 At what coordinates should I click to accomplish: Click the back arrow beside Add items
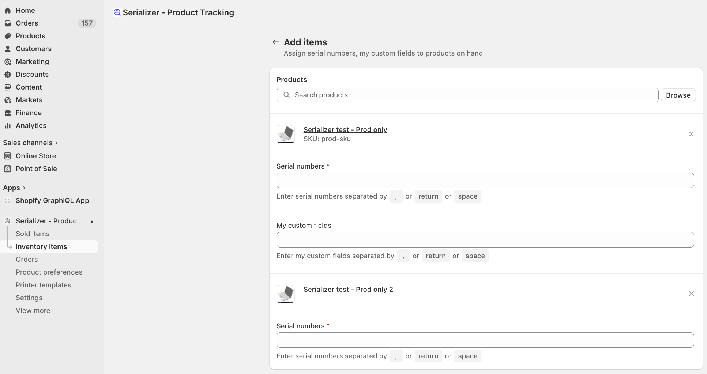(276, 42)
